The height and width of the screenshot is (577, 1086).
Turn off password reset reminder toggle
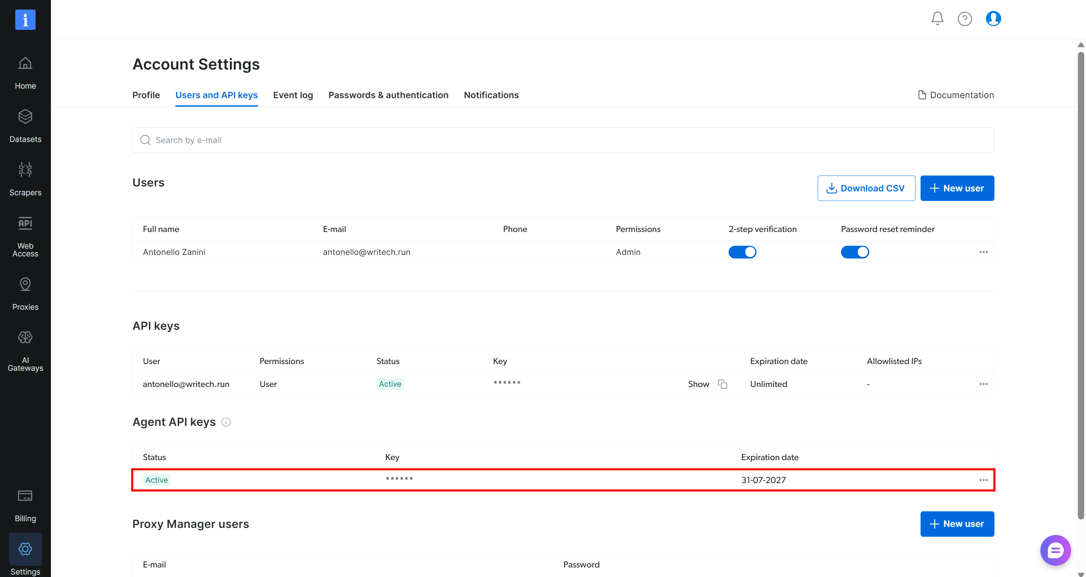855,252
